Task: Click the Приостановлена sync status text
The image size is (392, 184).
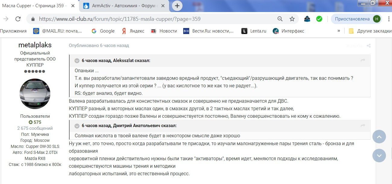Action: pos(352,19)
